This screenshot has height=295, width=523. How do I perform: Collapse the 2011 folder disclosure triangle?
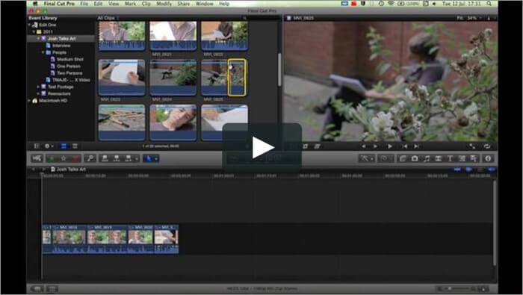[x=34, y=31]
